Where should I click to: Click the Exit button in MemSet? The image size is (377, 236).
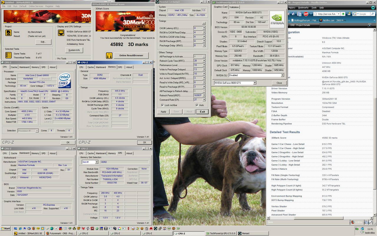pyautogui.click(x=202, y=112)
